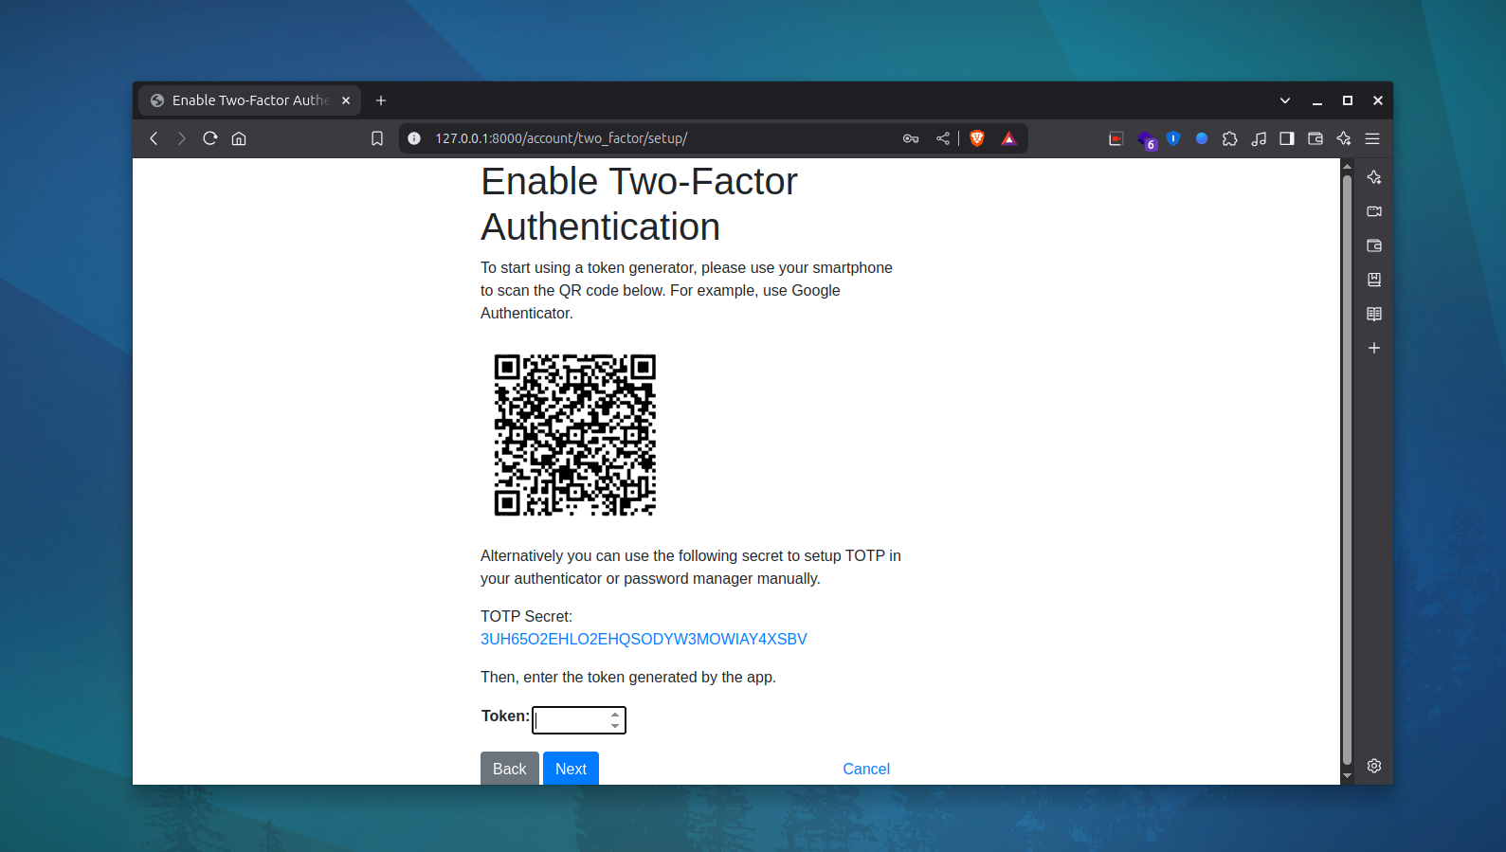Toggle the browser sidebar panel
This screenshot has height=852, width=1506.
1287,138
